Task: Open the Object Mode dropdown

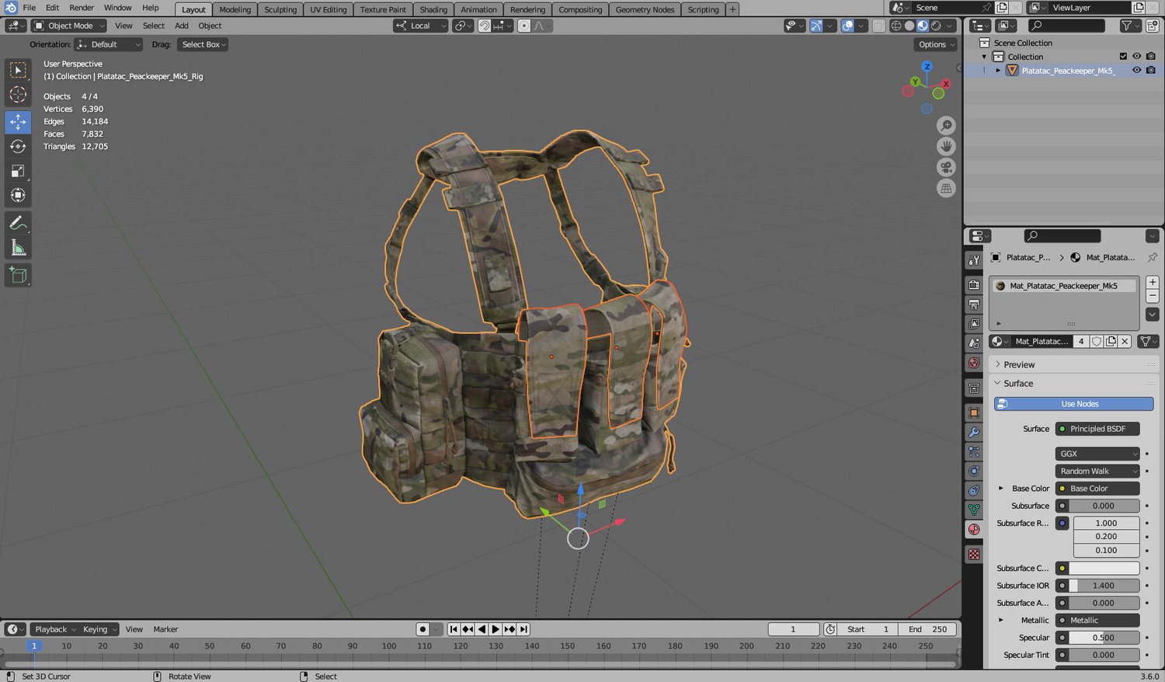Action: [x=68, y=26]
